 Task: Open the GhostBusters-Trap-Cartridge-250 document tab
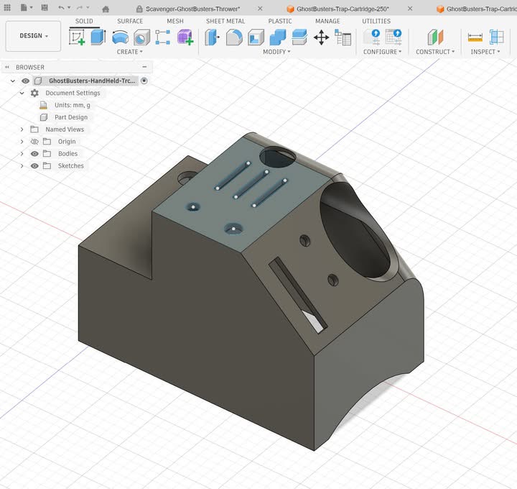click(x=343, y=9)
